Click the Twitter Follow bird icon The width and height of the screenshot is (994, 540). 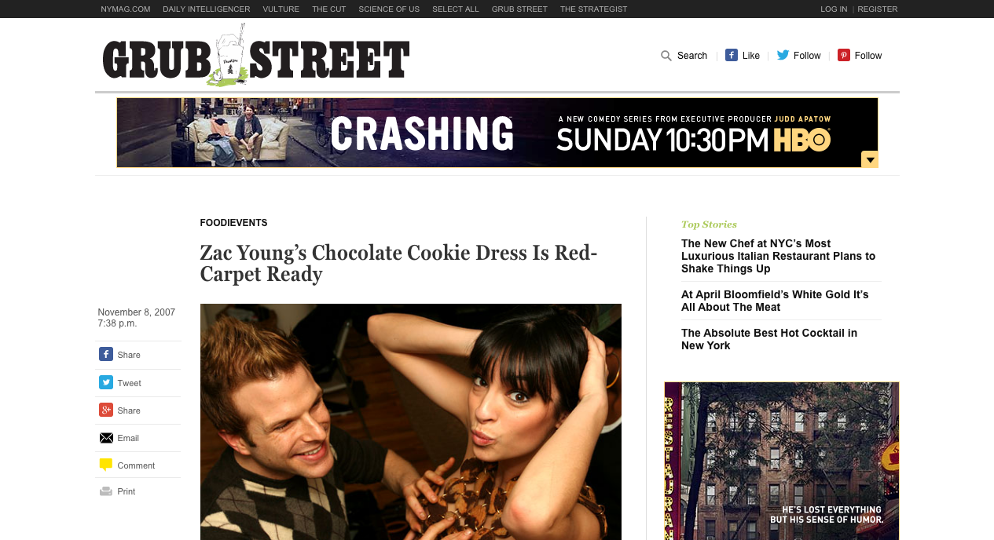pos(783,55)
